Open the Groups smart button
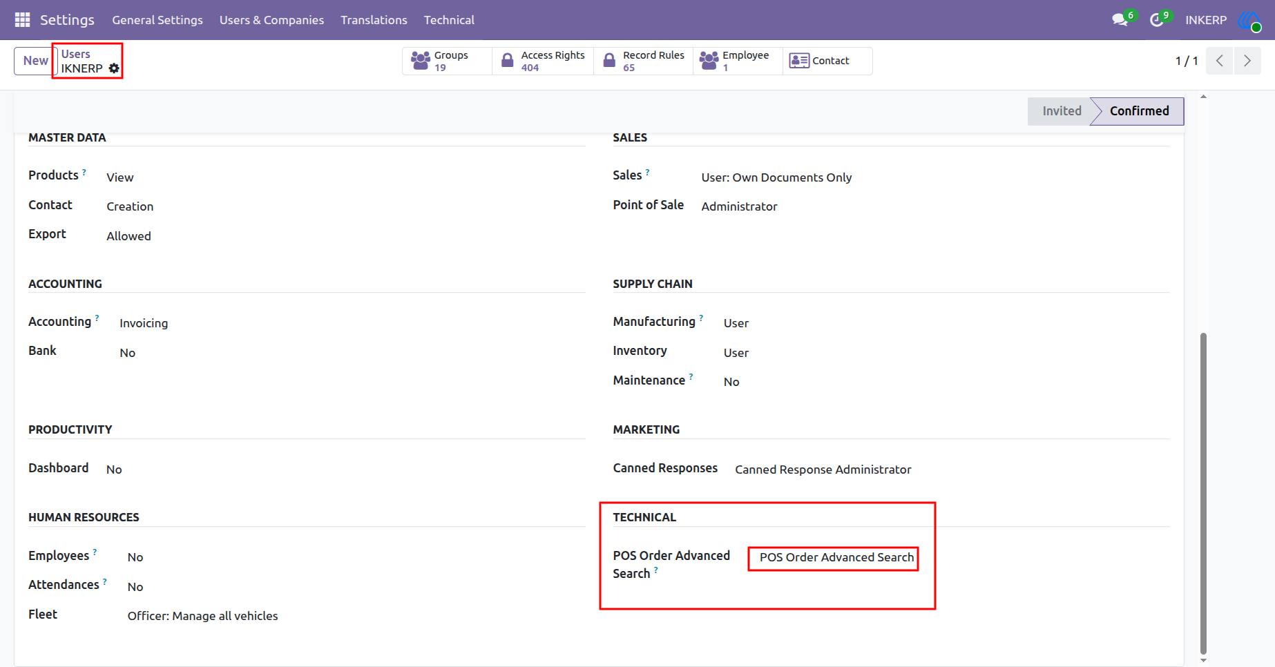The height and width of the screenshot is (667, 1275). (447, 61)
